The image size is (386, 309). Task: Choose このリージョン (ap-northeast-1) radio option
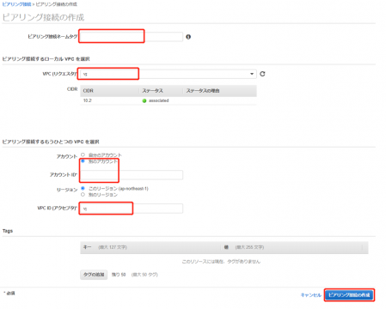pyautogui.click(x=83, y=188)
